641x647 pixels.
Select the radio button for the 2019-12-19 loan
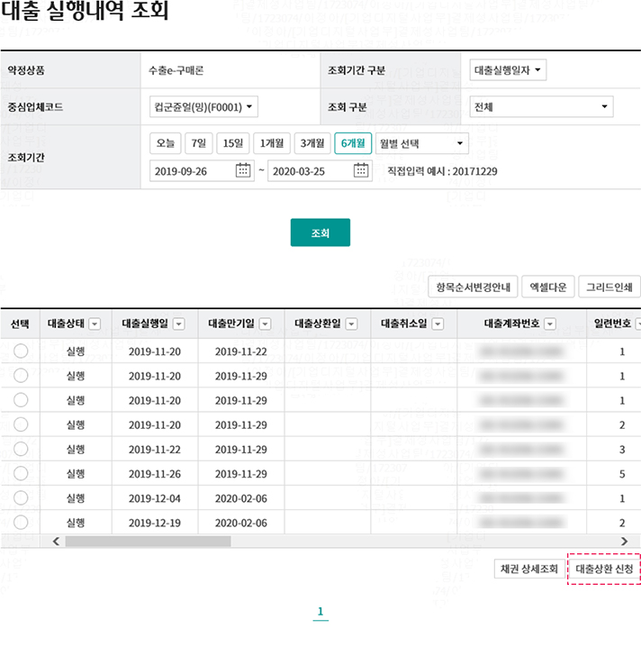click(21, 522)
